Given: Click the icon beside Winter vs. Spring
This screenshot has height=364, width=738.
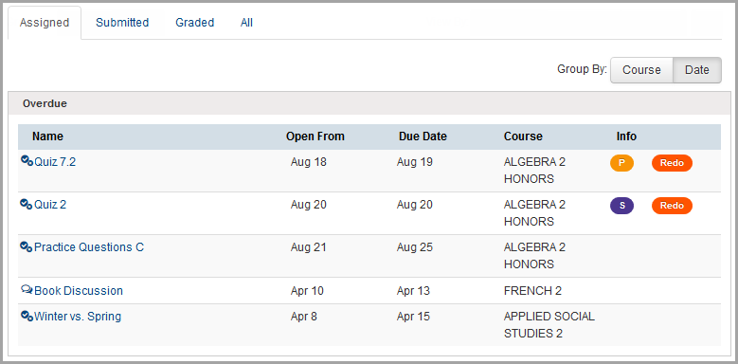Looking at the screenshot, I should (27, 316).
